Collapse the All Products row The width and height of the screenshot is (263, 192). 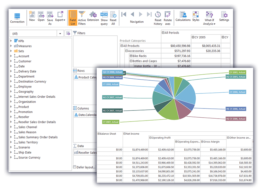pos(122,46)
